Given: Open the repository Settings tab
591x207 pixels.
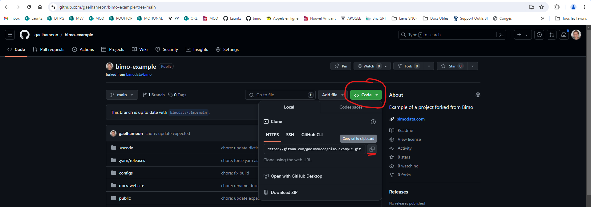Looking at the screenshot, I should 227,49.
